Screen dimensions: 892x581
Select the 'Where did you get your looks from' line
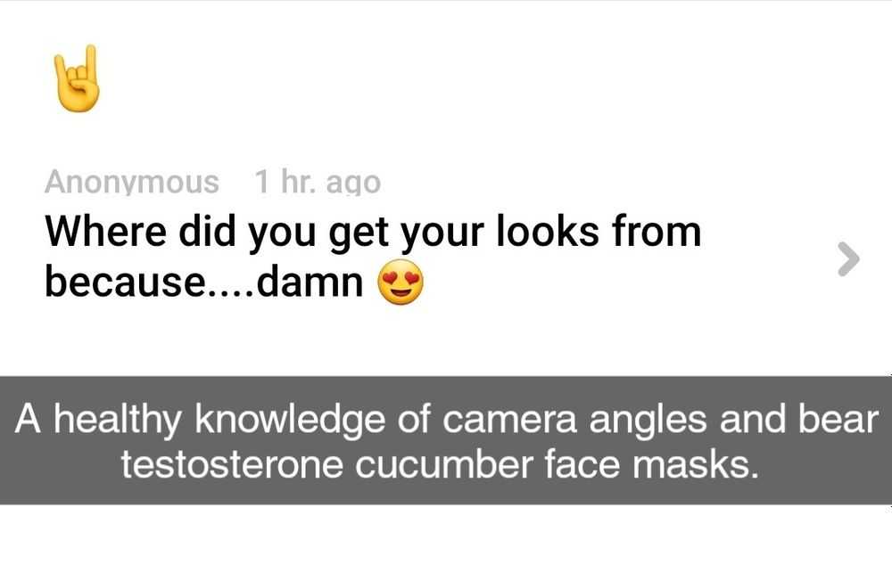(x=373, y=233)
